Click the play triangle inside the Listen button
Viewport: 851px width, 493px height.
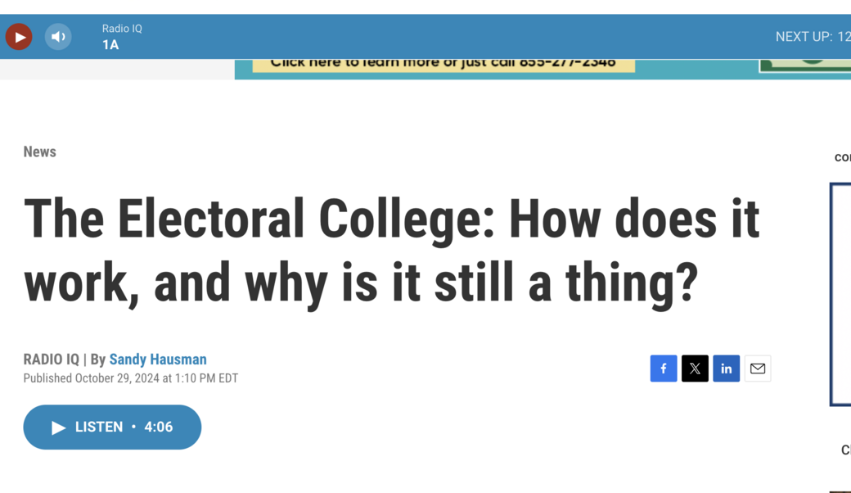(x=57, y=427)
